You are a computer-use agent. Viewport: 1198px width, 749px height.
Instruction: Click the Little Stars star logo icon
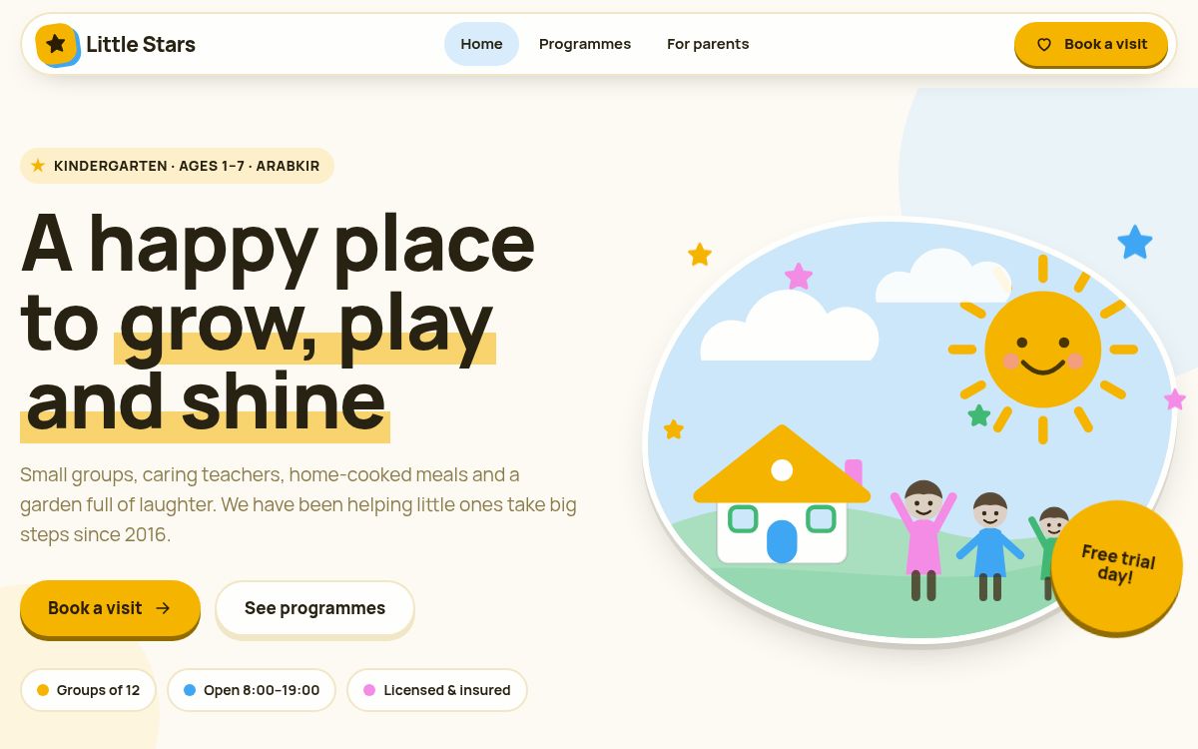(x=57, y=44)
